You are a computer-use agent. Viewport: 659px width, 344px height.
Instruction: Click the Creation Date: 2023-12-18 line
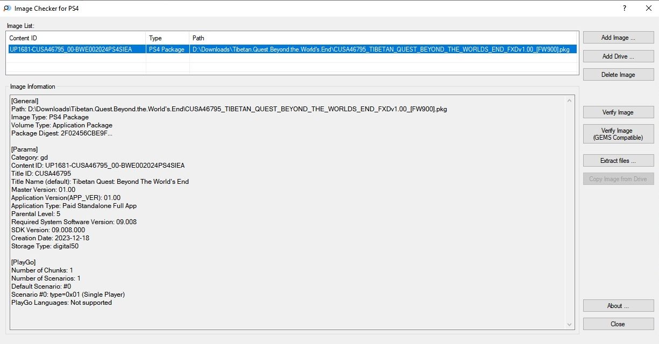50,238
